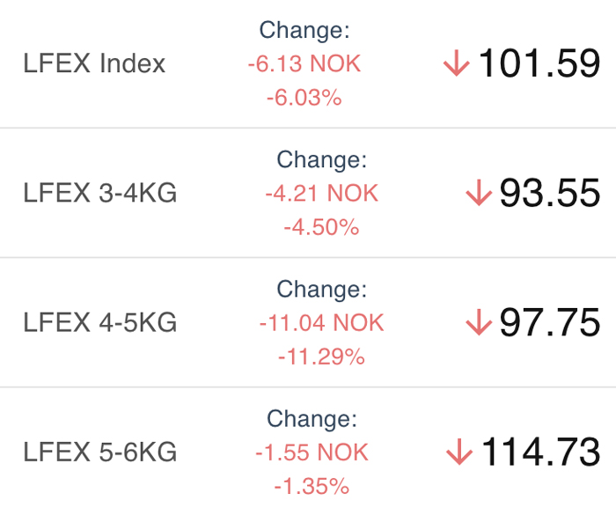This screenshot has width=616, height=515.
Task: Select the LFEX 4-5KG label
Action: pos(100,323)
